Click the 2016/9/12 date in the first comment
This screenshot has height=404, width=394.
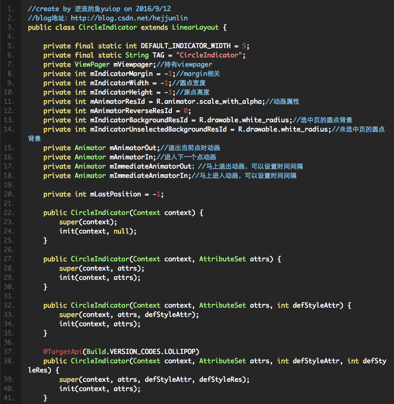pos(153,9)
